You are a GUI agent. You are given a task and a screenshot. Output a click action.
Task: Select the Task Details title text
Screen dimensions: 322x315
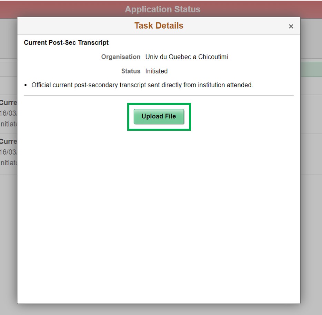click(158, 25)
